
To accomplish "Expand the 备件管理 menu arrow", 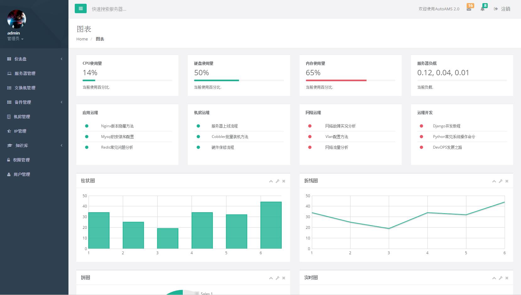I will click(x=62, y=102).
